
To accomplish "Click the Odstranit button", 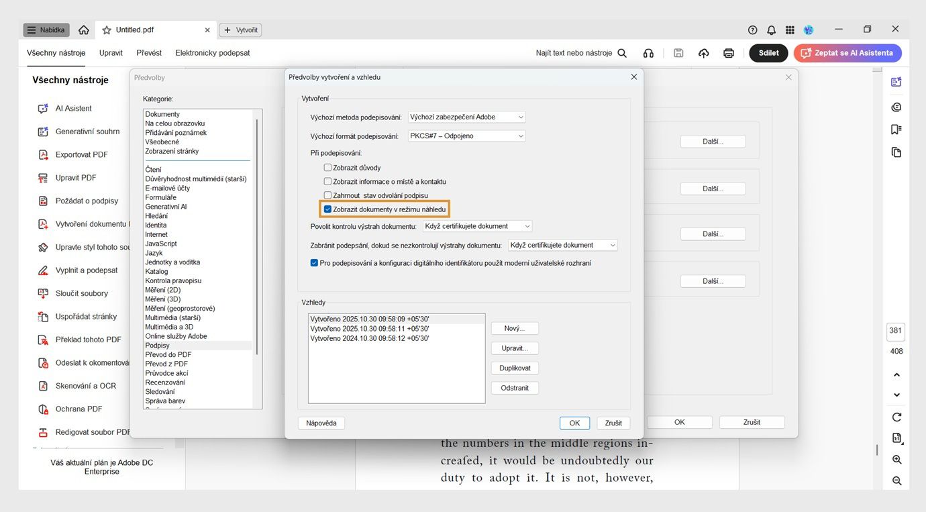I will 515,388.
